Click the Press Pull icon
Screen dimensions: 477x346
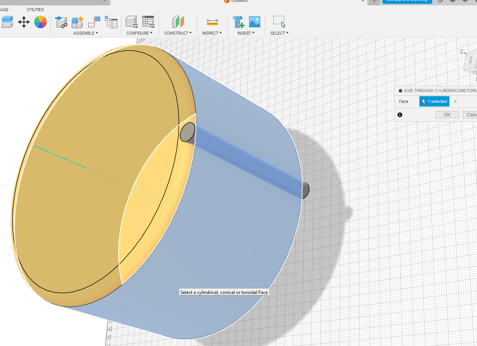[7, 22]
